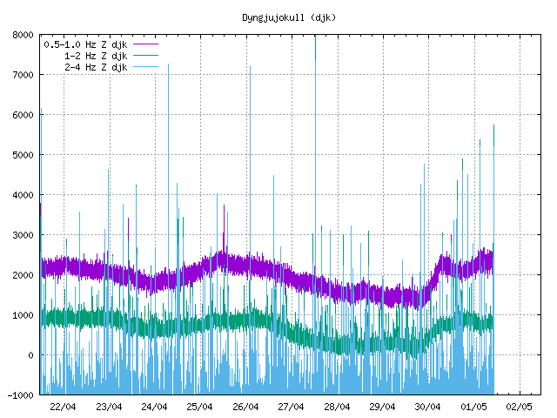Select the 1-2 Hz Z djk legend label
The width and height of the screenshot is (557, 418).
(x=96, y=56)
